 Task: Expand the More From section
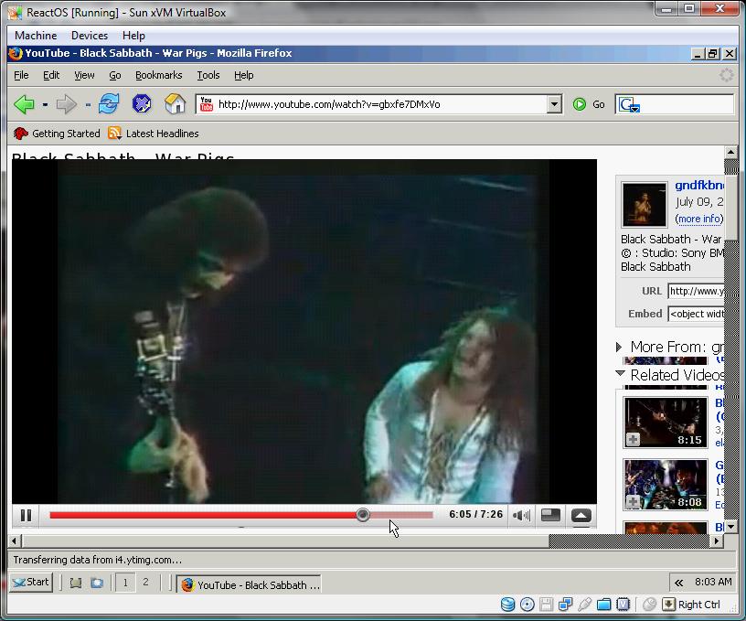click(620, 348)
